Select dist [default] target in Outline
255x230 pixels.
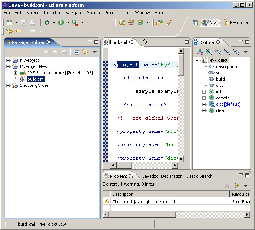[x=228, y=104]
